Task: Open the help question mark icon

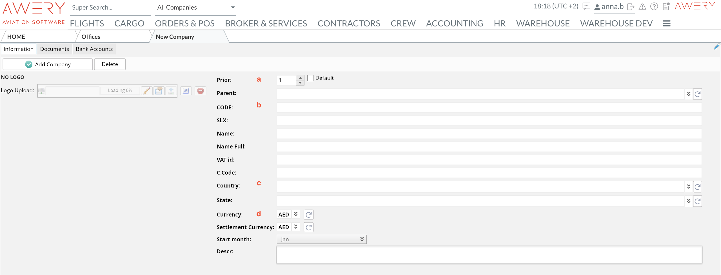Action: coord(654,6)
